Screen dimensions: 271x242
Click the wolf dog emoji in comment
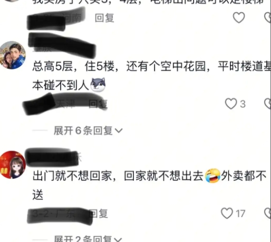98,85
